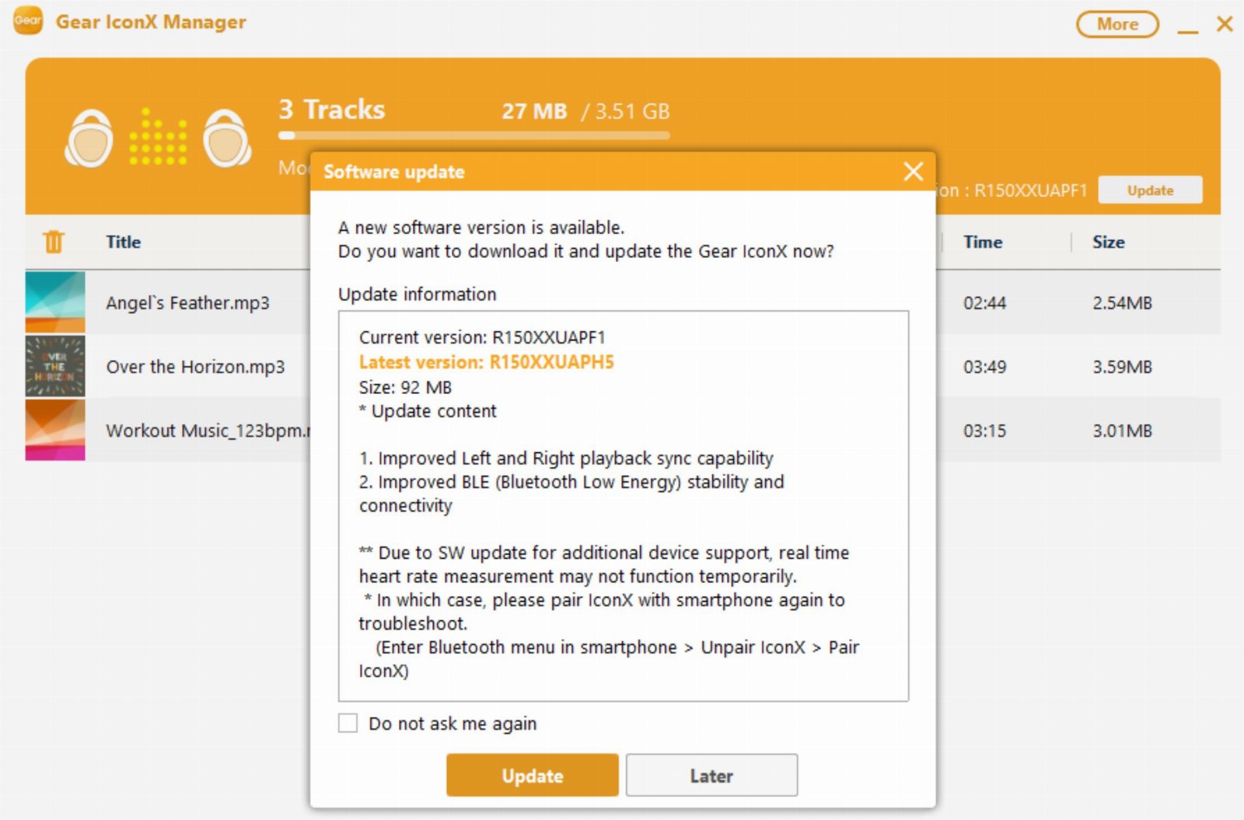
Task: Click the Gear IconX Manager app logo
Action: (28, 21)
